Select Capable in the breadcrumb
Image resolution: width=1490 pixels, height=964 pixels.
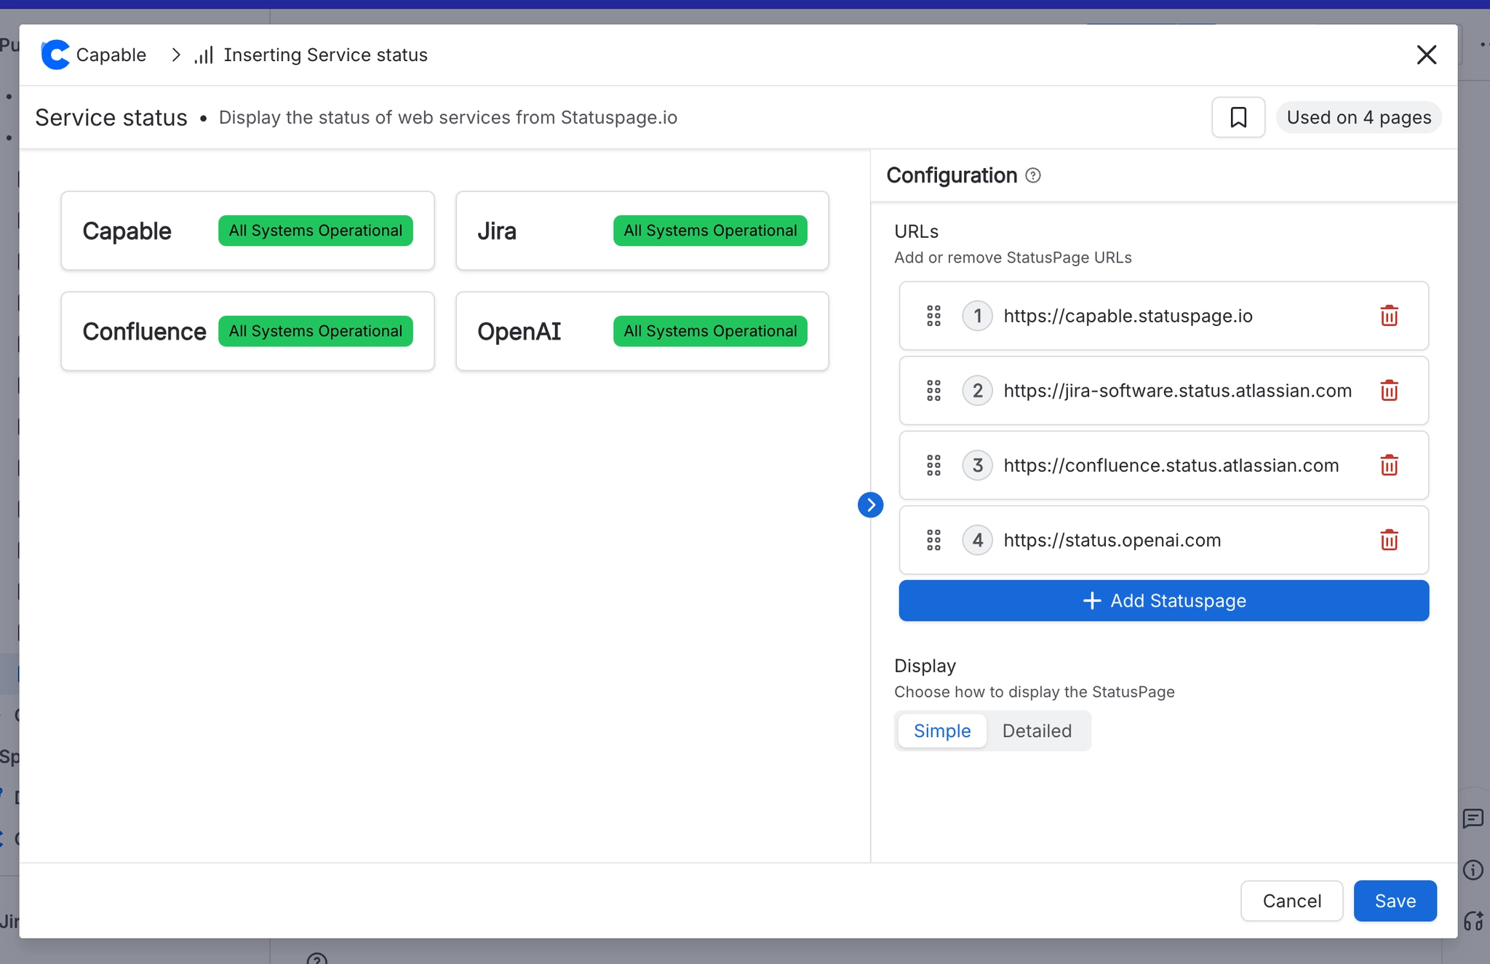111,55
